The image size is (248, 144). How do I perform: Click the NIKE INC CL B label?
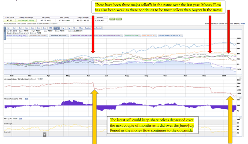[148, 36]
